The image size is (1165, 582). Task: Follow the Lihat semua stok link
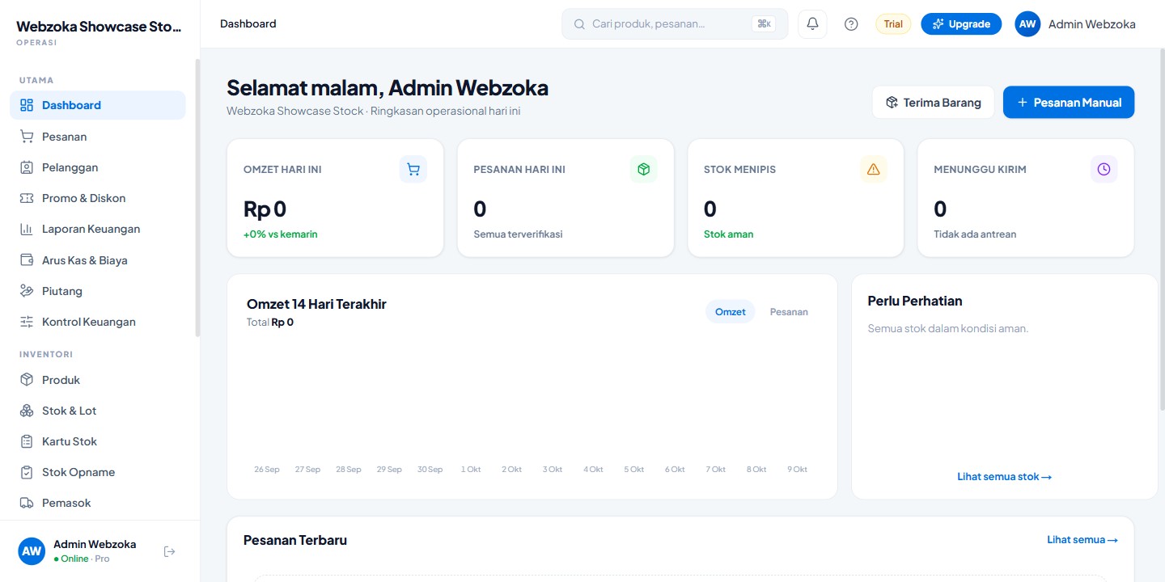point(1005,477)
